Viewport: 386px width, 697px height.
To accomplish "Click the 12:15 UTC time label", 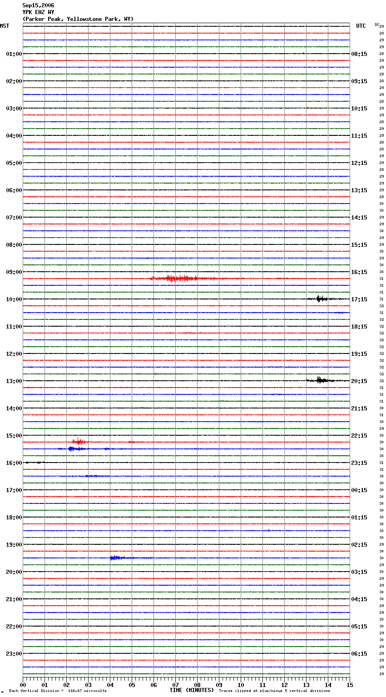I will tap(359, 163).
